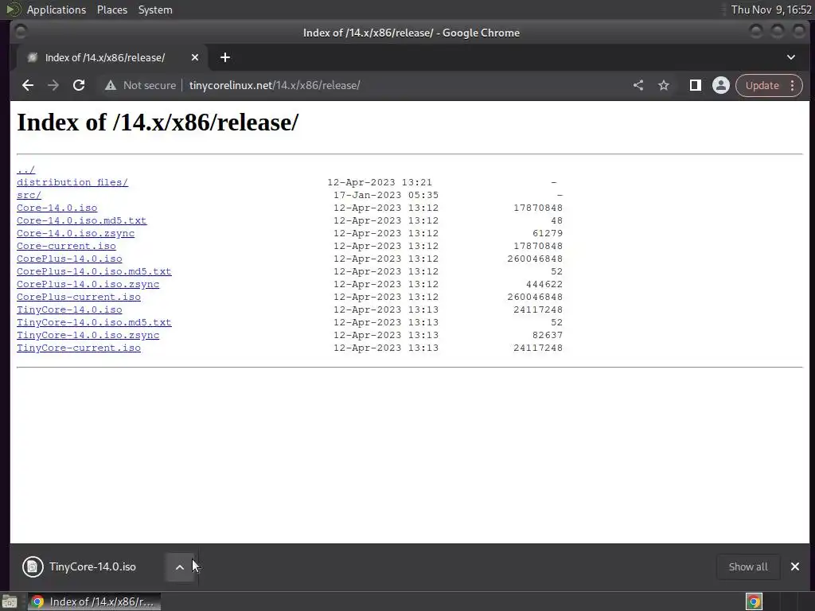Download CorePlus-14.0.iso
815x611 pixels.
69,259
